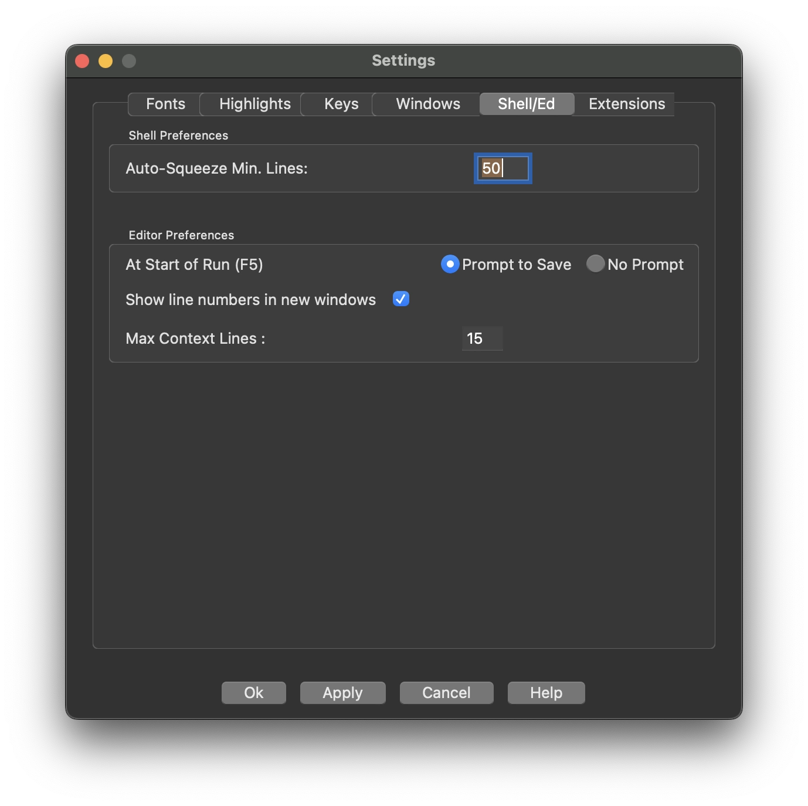This screenshot has height=806, width=808.
Task: Uncheck Show line numbers in new windows
Action: coord(400,299)
